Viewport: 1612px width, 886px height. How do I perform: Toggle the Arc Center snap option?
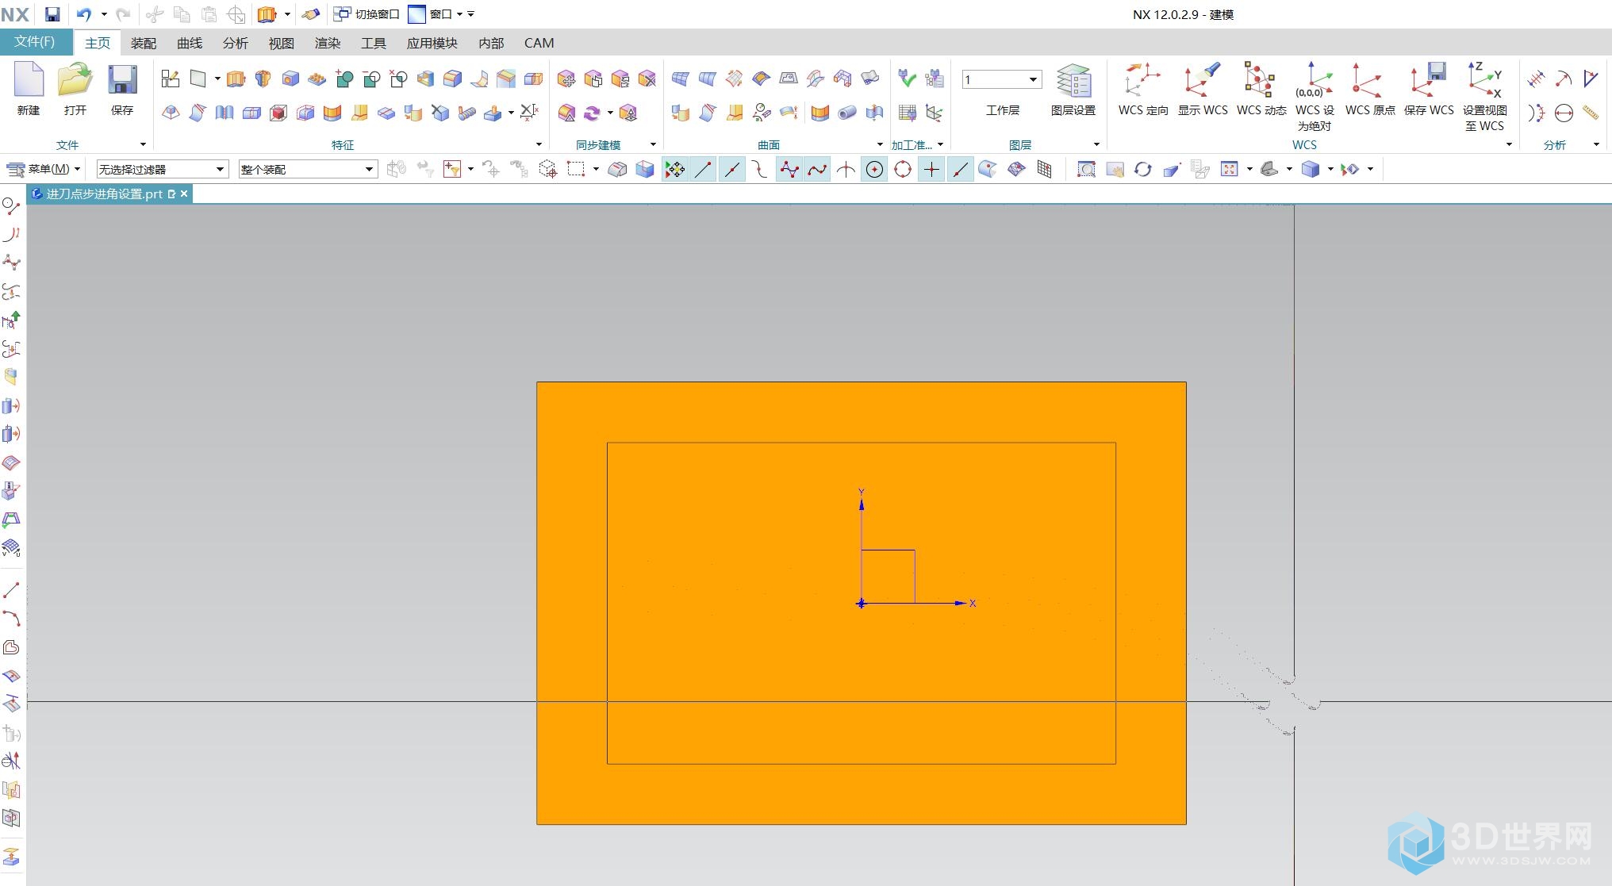[874, 169]
